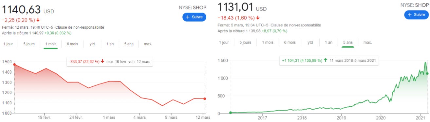Click red down arrow next to −2,26 (0,20 %)
This screenshot has width=430, height=122.
point(38,20)
